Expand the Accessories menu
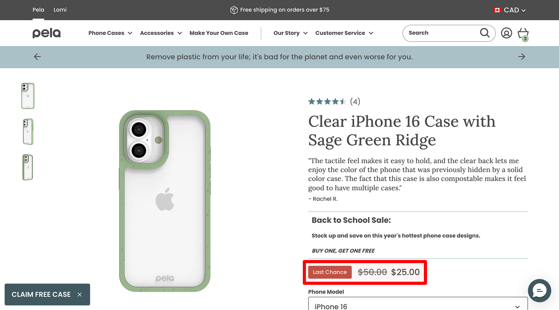559x310 pixels. pos(161,33)
